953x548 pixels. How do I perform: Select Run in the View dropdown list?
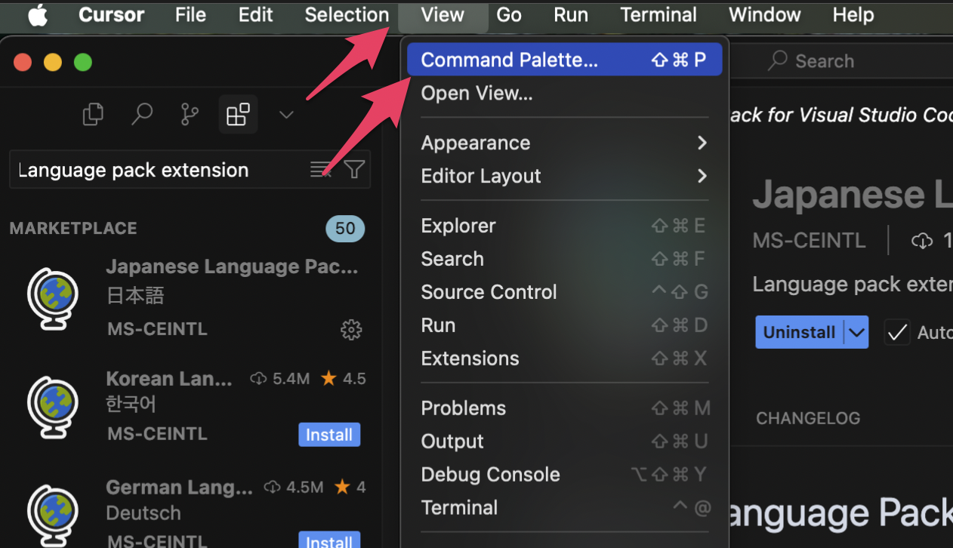click(565, 325)
